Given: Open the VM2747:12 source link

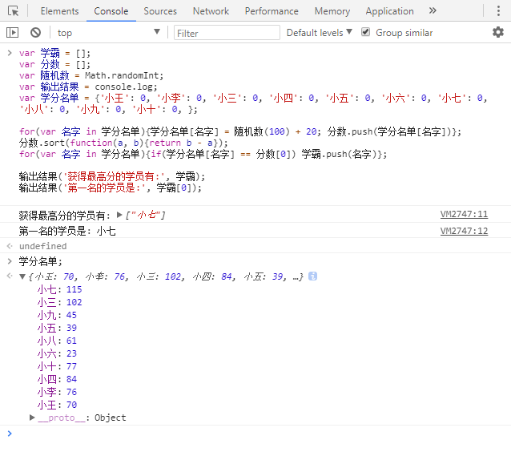Looking at the screenshot, I should point(464,231).
